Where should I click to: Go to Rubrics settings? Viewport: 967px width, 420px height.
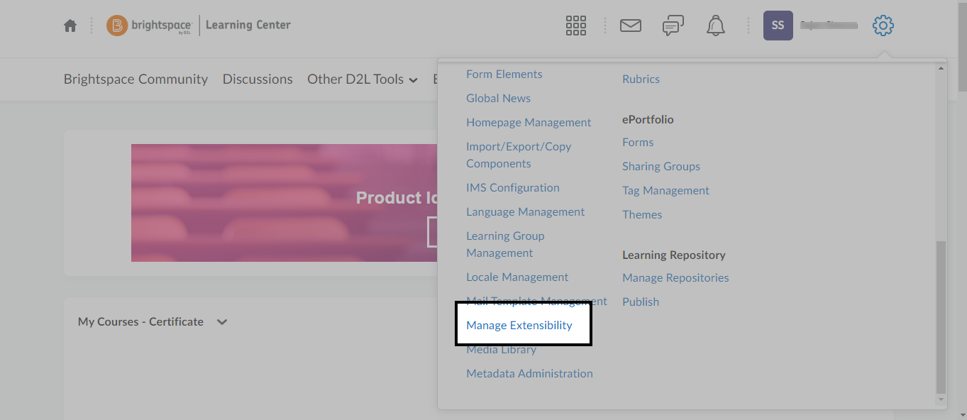point(641,79)
